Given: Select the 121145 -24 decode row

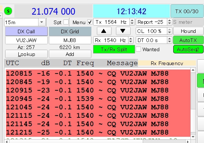Looking at the screenshot, I should coord(98,124).
